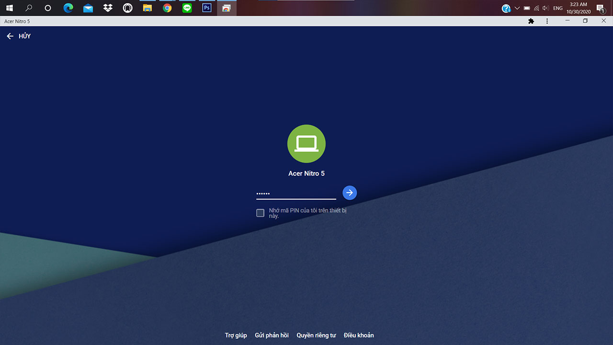Open Cortana circle icon
The width and height of the screenshot is (613, 345).
tap(48, 8)
